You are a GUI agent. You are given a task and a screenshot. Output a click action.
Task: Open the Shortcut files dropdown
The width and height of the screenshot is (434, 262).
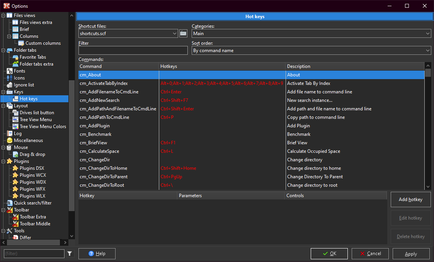(175, 34)
